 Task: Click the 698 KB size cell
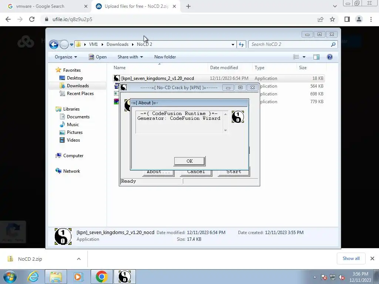point(317,94)
